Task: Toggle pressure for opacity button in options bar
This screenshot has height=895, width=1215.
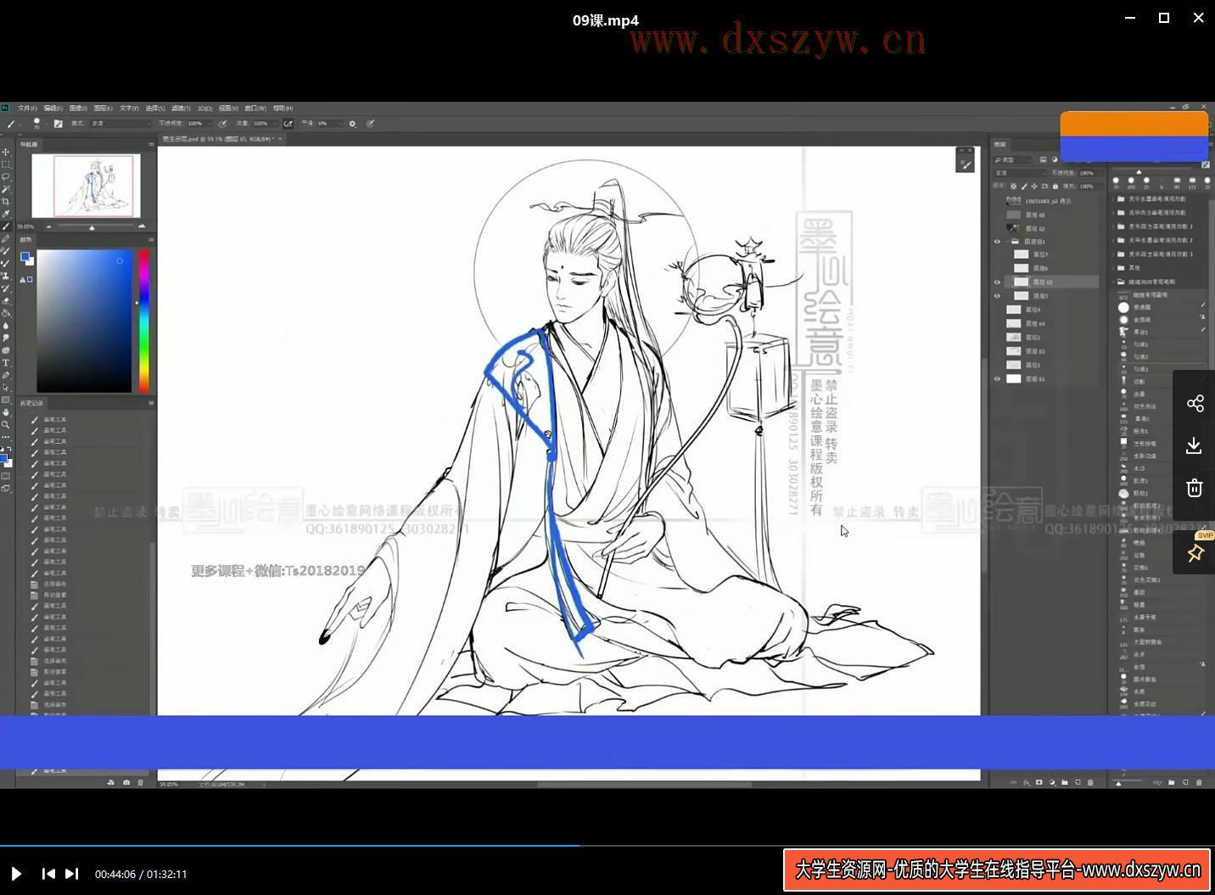Action: tap(222, 124)
